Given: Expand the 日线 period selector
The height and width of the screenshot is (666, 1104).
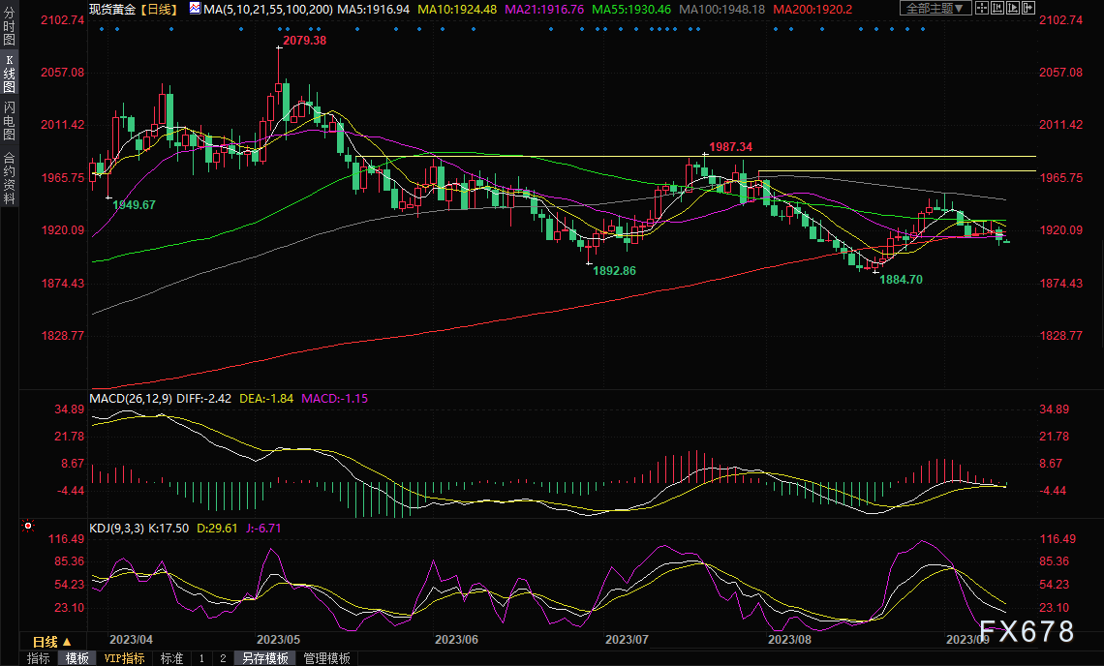Looking at the screenshot, I should click(45, 642).
